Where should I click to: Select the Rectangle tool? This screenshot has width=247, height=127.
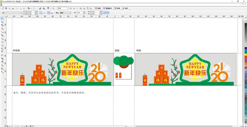pos(2,38)
